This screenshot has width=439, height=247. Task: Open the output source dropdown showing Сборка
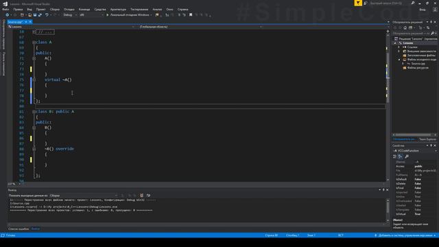[x=84, y=196]
